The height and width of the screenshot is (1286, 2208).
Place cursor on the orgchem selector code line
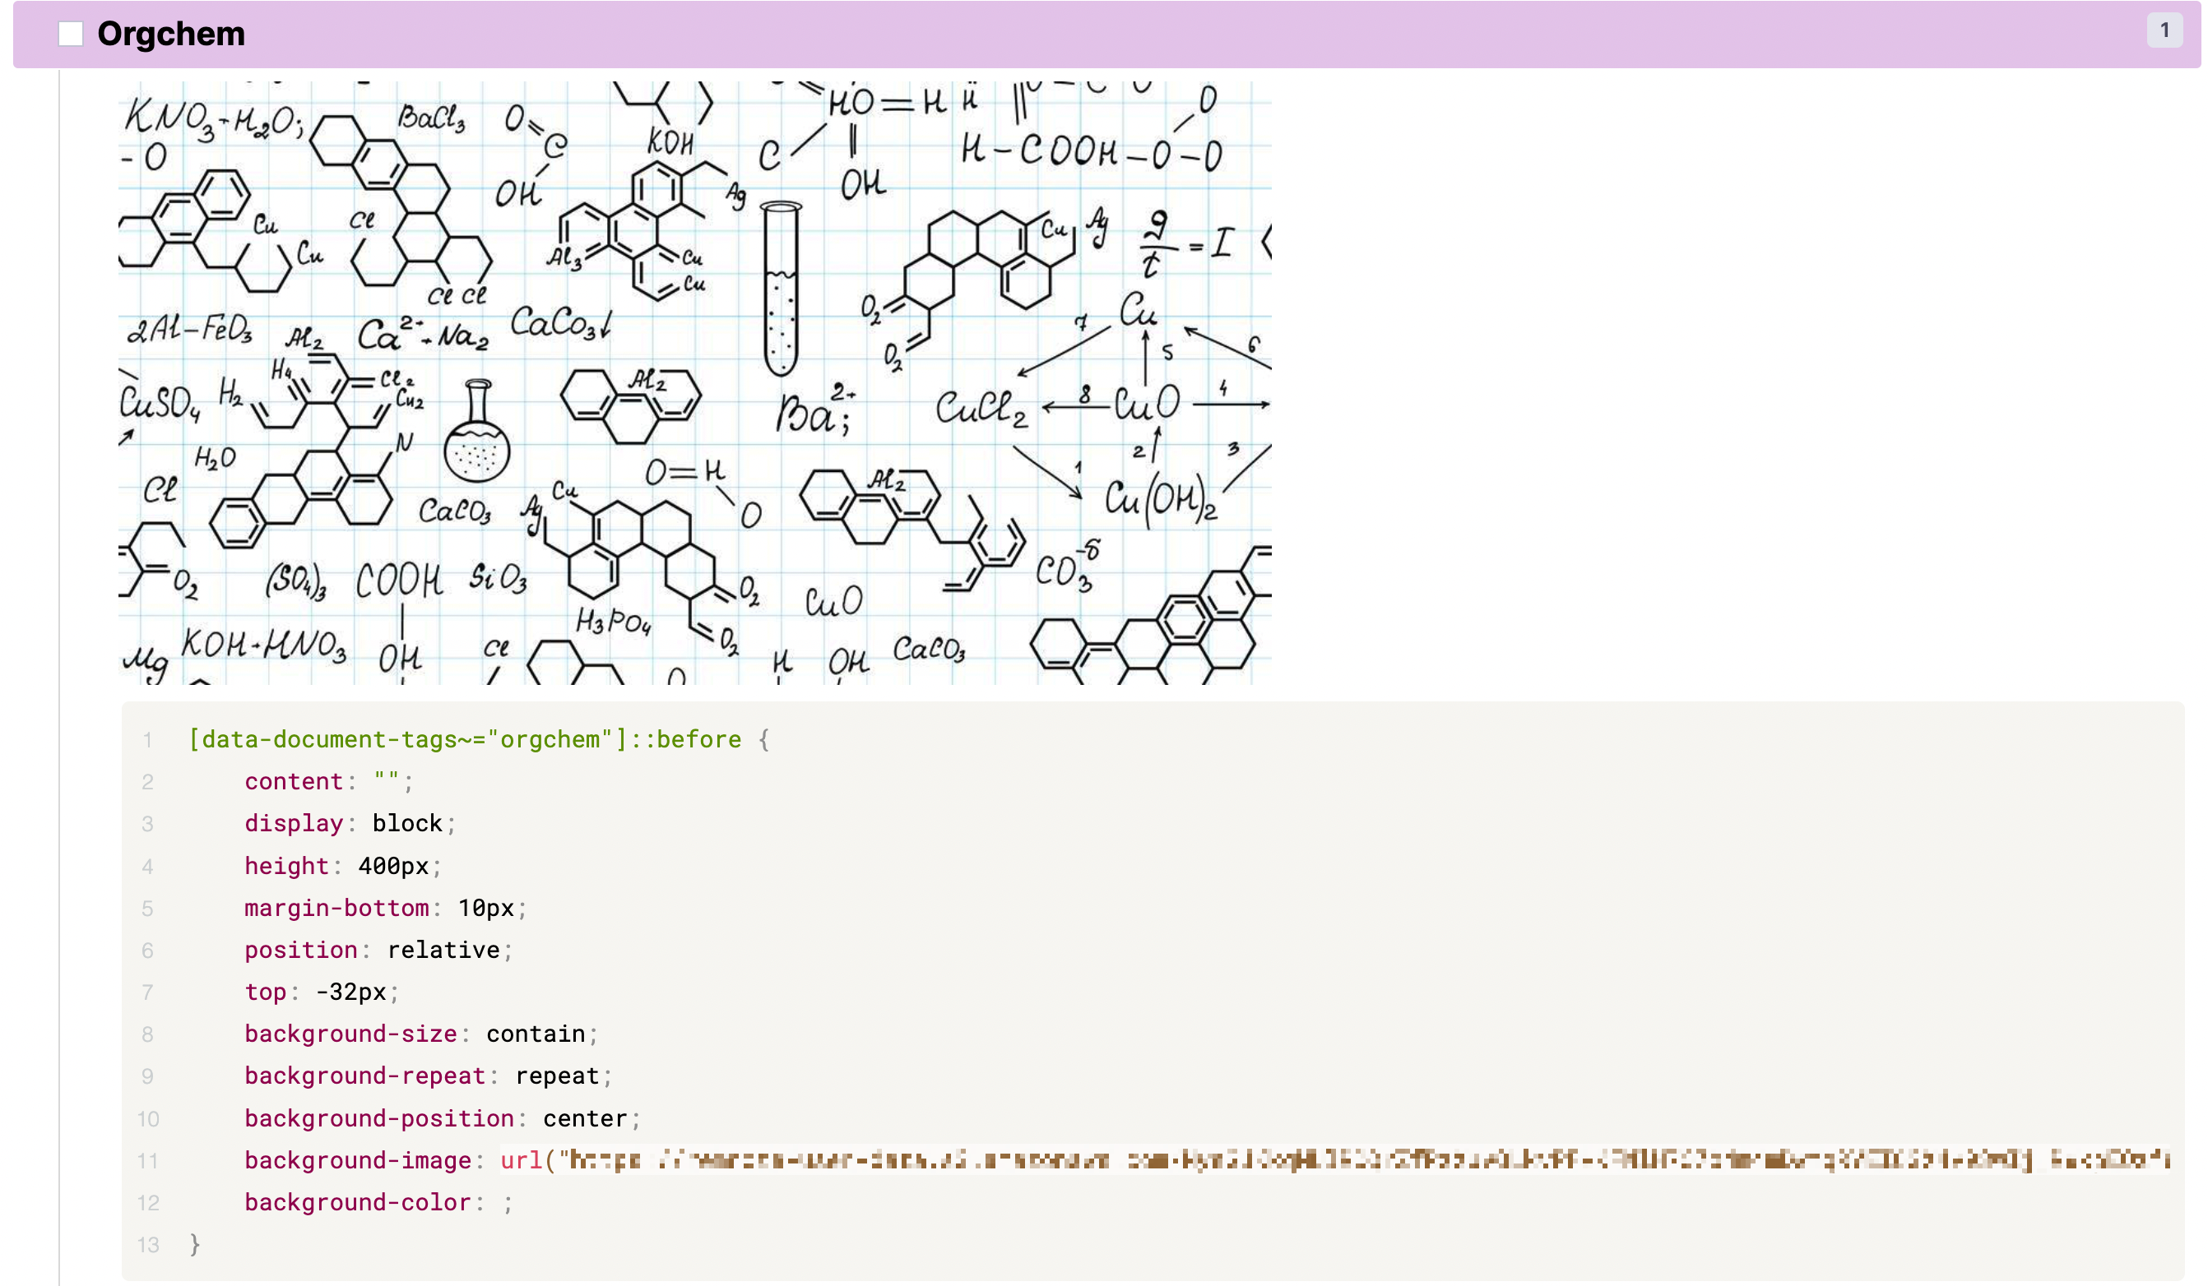coord(466,739)
